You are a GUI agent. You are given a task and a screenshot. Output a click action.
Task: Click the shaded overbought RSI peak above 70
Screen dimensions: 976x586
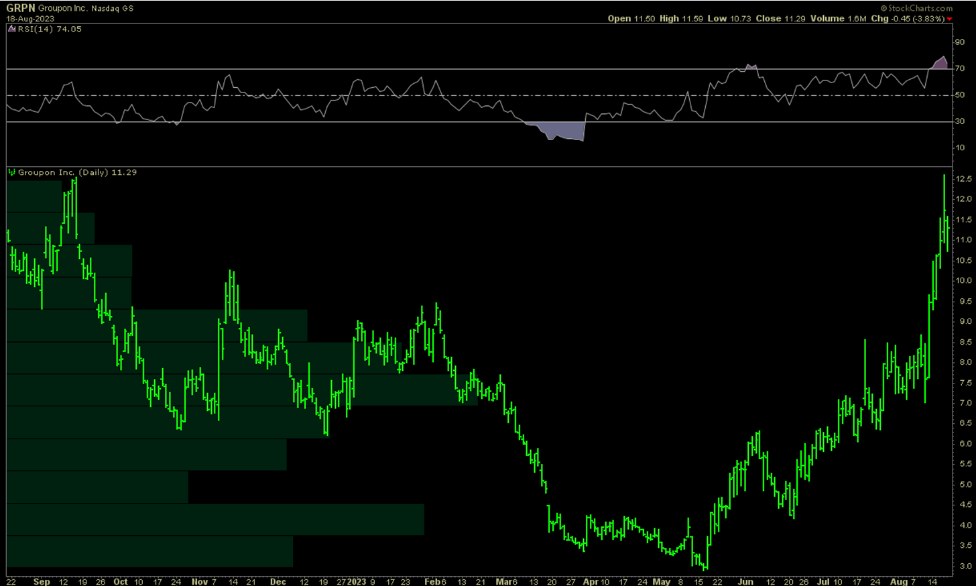point(940,64)
